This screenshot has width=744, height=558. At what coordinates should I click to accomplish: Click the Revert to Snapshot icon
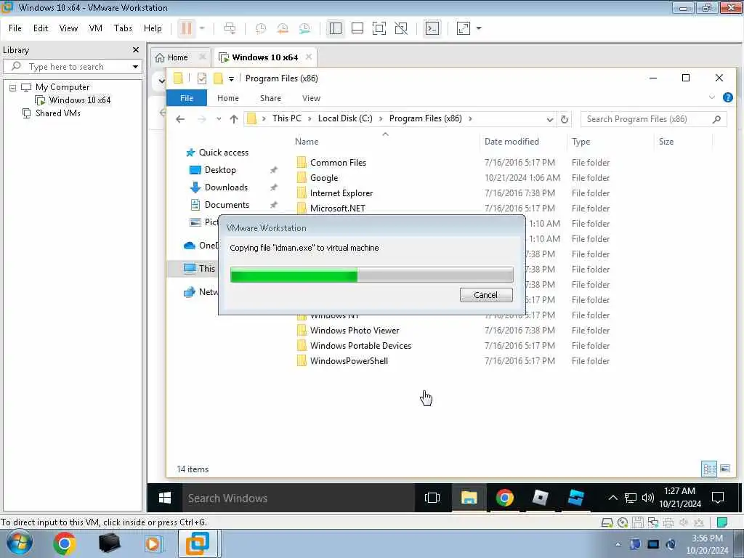click(x=283, y=28)
